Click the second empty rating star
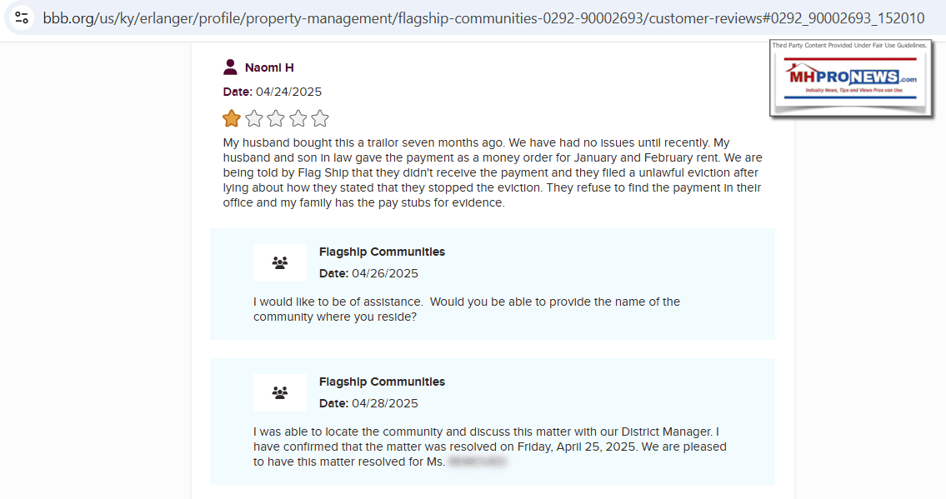Viewport: 946px width, 499px height. [253, 118]
